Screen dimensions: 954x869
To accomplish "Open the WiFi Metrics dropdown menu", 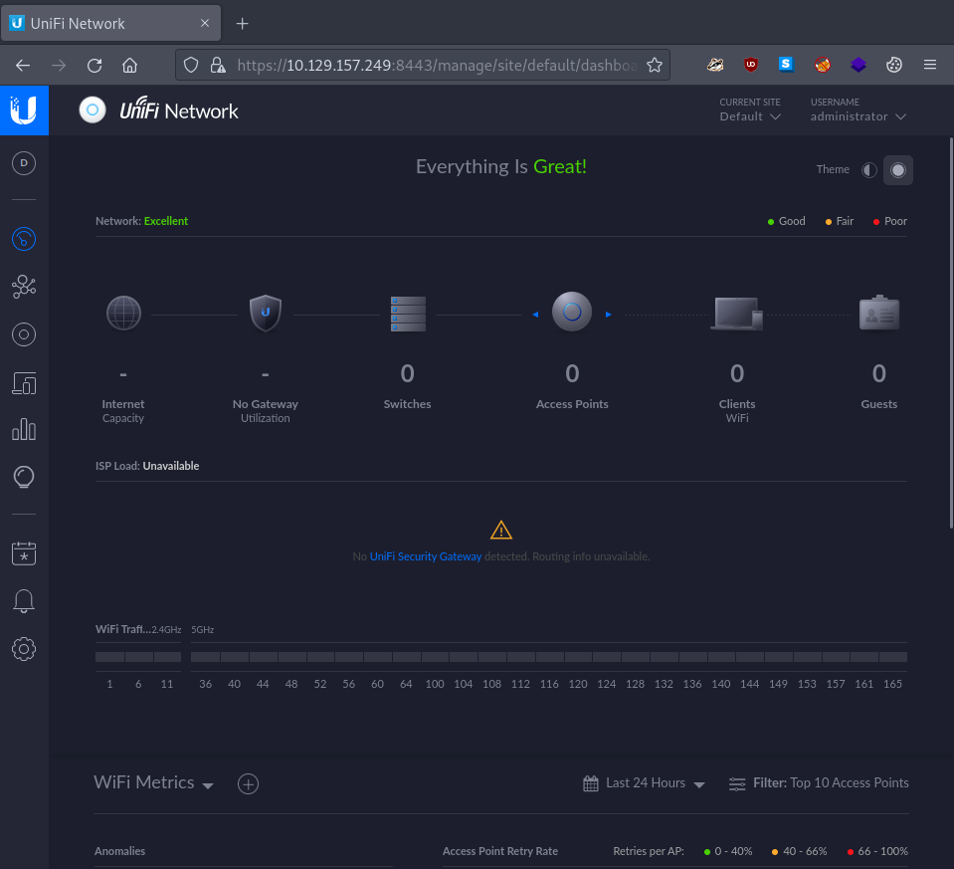I will pos(153,783).
